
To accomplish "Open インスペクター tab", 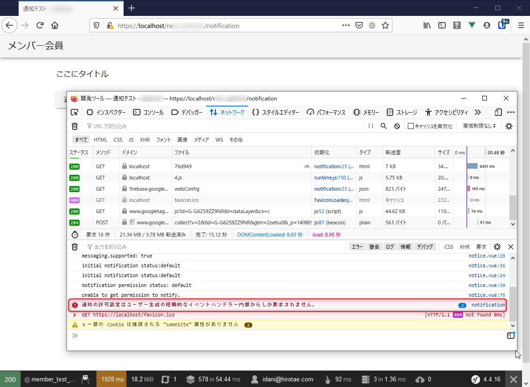I will click(x=106, y=112).
